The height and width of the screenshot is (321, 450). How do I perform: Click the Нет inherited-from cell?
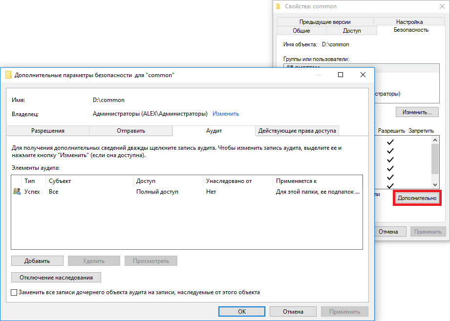[211, 192]
